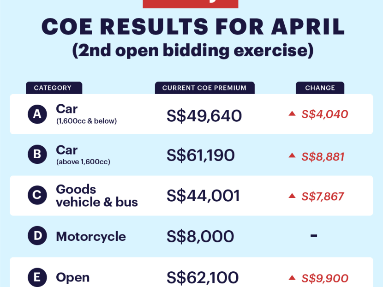The image size is (383, 287).
Task: Click the Motorcycle category label
Action: pos(91,237)
